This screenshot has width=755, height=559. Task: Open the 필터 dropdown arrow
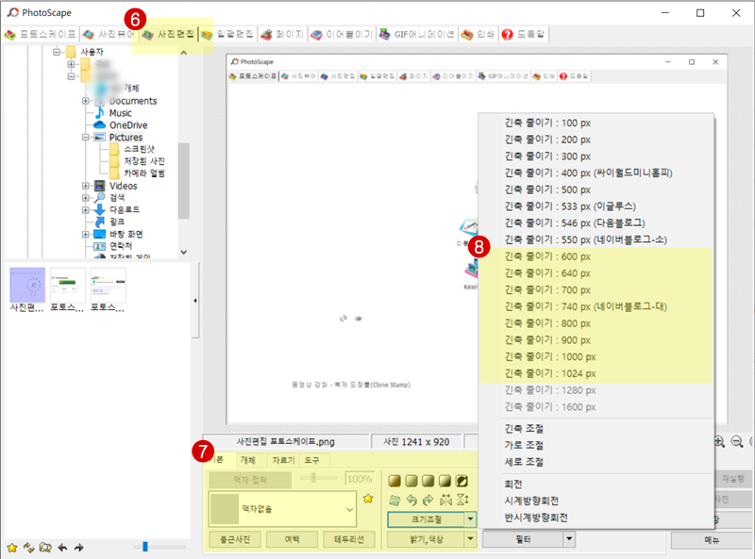click(x=569, y=540)
